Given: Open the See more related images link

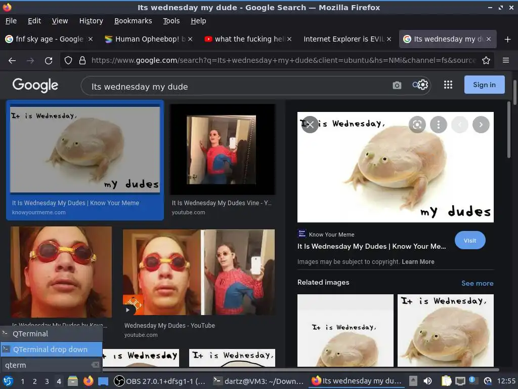Looking at the screenshot, I should [x=478, y=283].
